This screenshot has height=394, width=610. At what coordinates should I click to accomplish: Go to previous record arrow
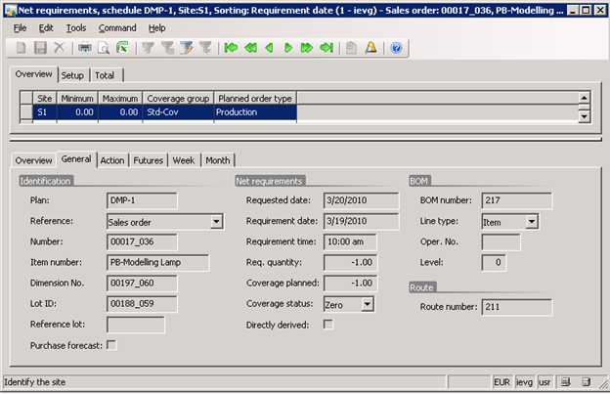(270, 47)
